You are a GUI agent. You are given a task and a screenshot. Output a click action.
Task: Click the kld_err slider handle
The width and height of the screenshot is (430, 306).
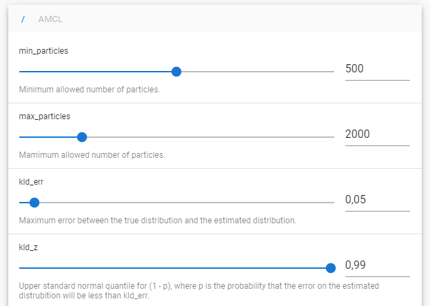click(x=34, y=203)
